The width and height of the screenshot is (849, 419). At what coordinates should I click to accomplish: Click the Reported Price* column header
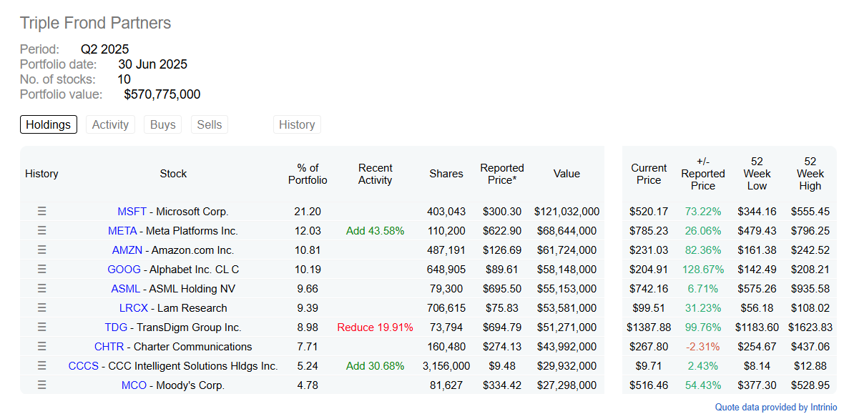point(502,174)
